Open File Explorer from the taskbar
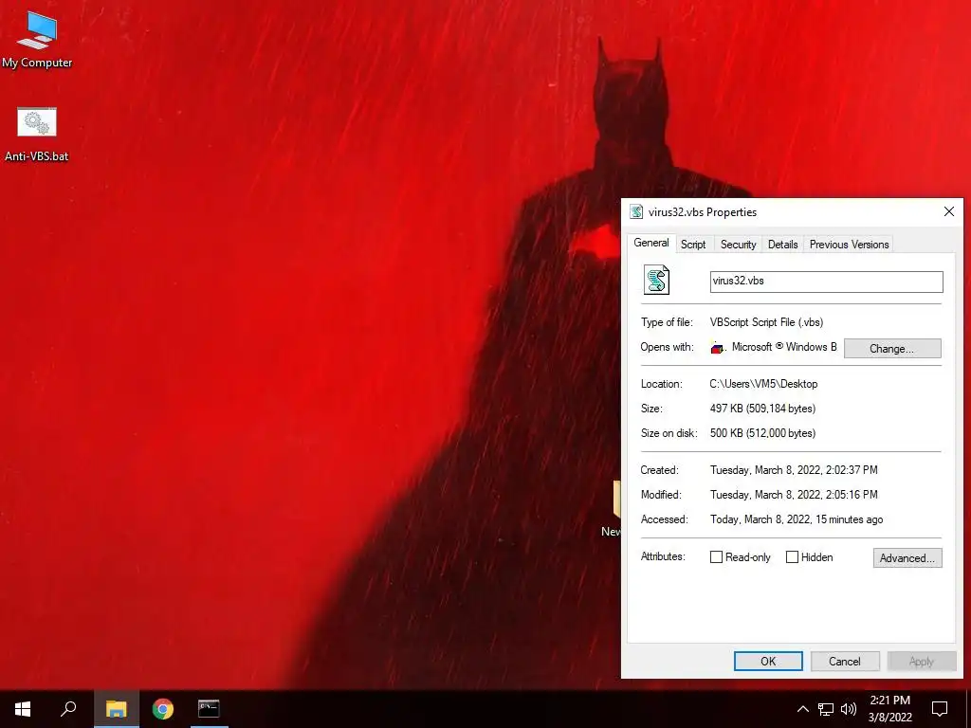971x728 pixels. pos(116,709)
